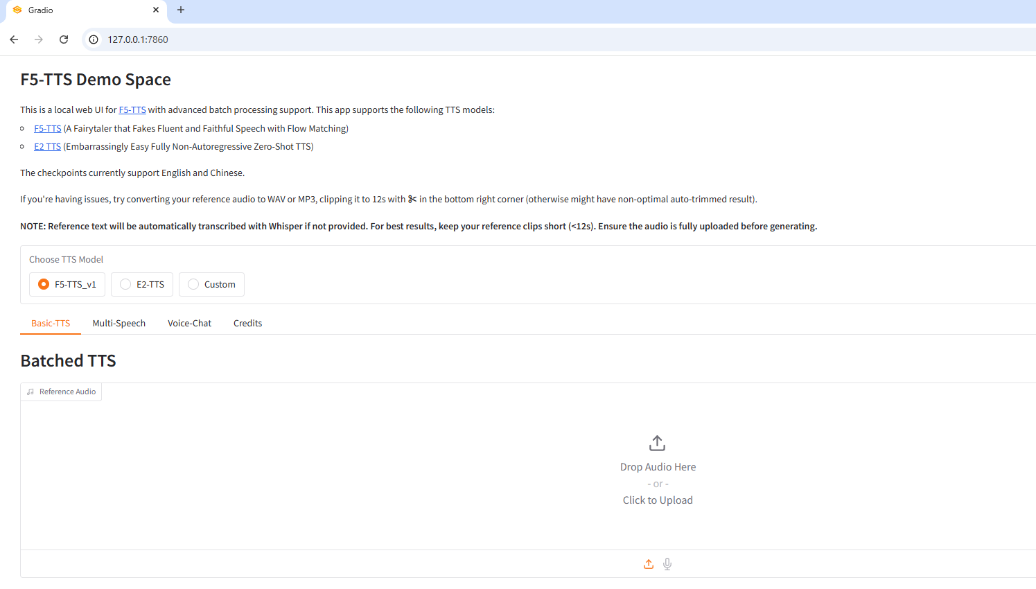Screen dimensions: 1036x589
Task: Click the bold NOTE about Whisper transcription
Action: point(419,226)
